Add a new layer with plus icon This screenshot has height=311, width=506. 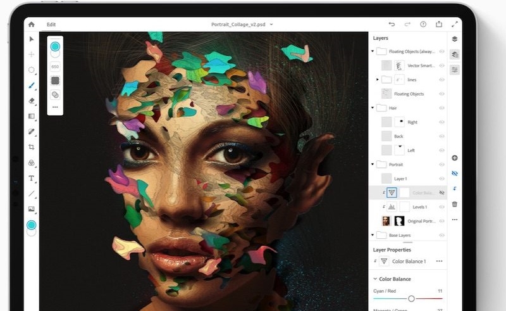pos(455,158)
